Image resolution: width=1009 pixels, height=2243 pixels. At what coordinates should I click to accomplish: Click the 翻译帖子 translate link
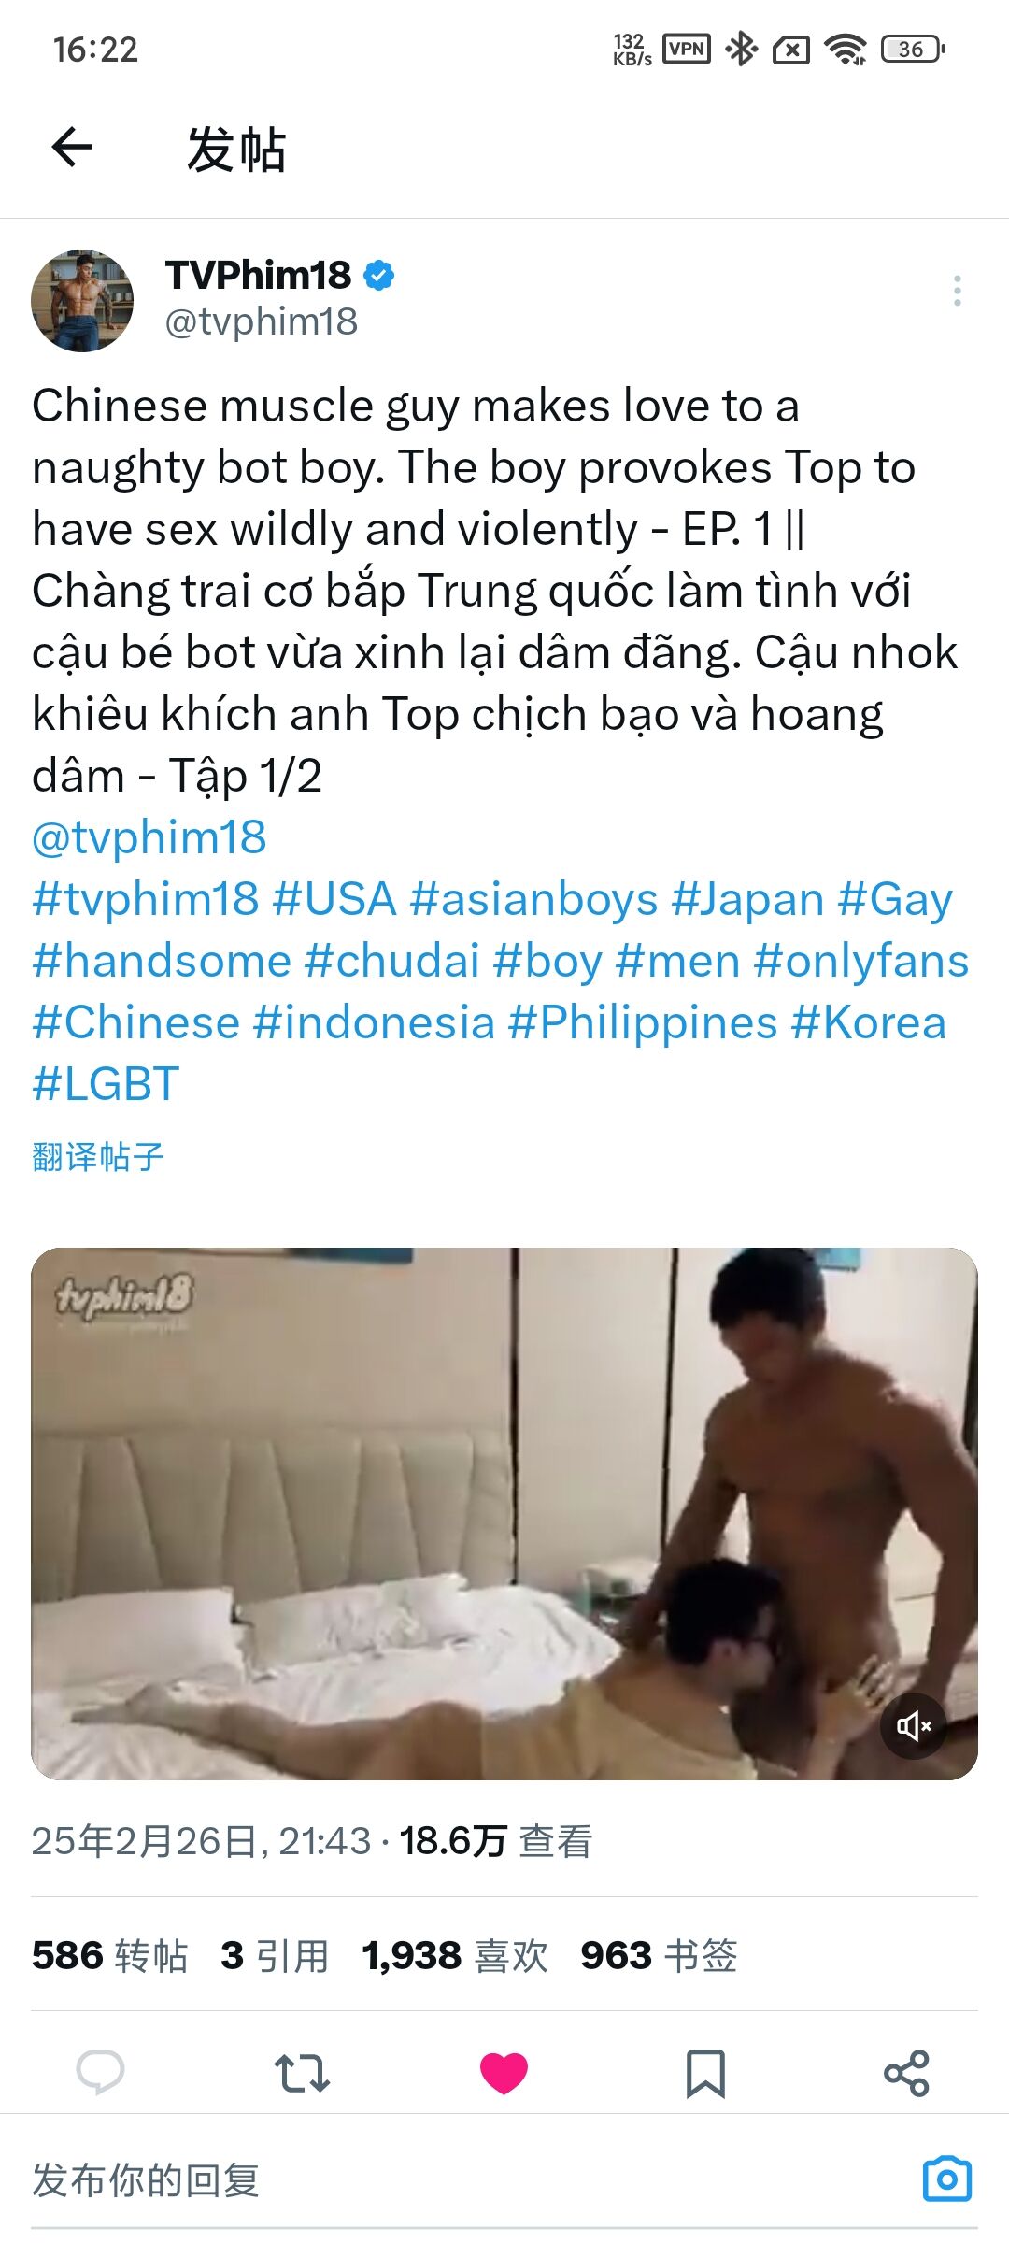tap(98, 1157)
